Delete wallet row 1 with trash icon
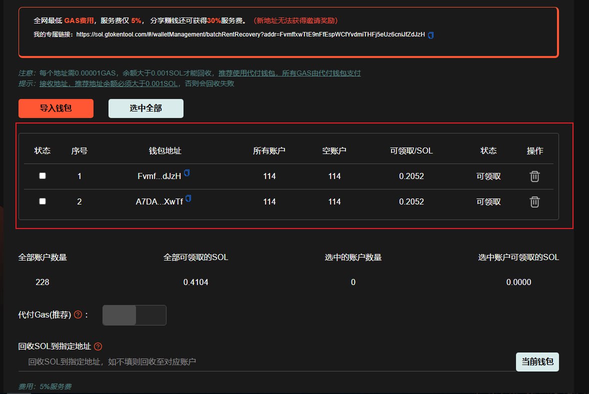 tap(534, 176)
